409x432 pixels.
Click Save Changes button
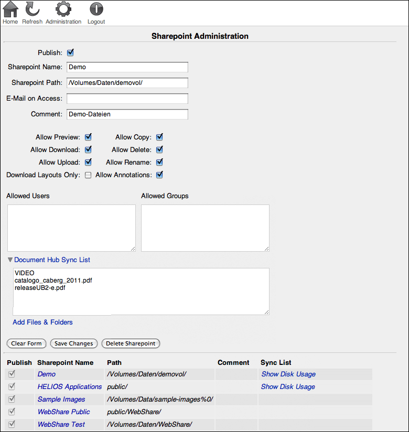tap(74, 343)
